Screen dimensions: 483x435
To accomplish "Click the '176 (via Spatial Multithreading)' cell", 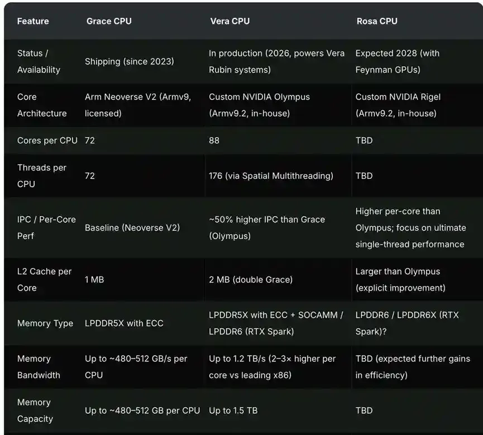I will coord(271,175).
